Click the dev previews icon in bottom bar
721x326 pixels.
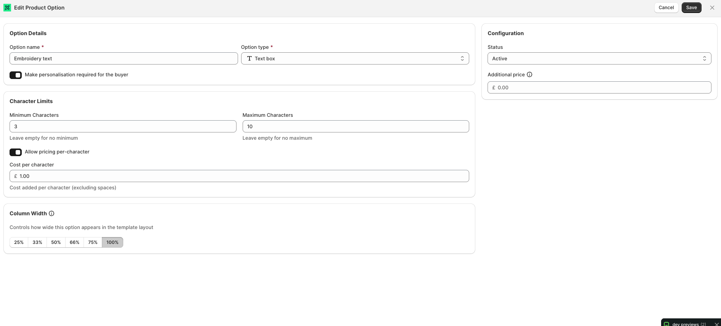click(666, 324)
